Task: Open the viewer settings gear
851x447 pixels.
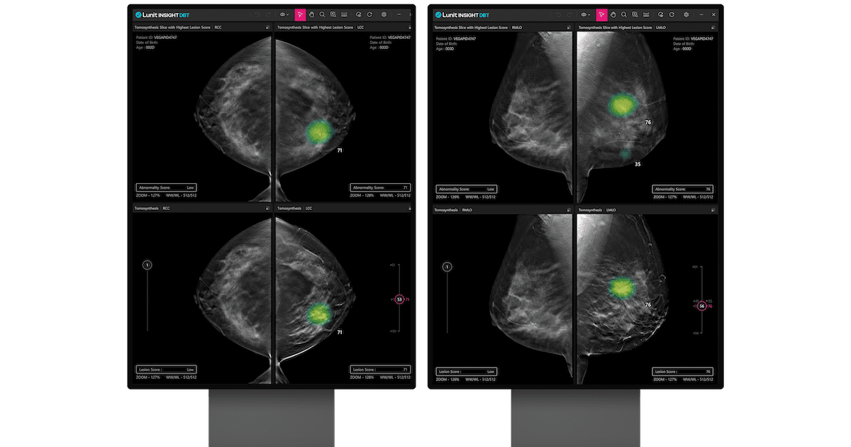Action: (384, 14)
